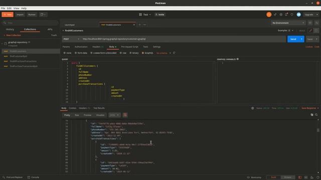Open the Save Response dropdown
Viewport: 321px width, 180px height.
(310, 108)
